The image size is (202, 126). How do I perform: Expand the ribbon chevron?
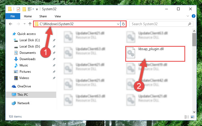[x=188, y=16]
